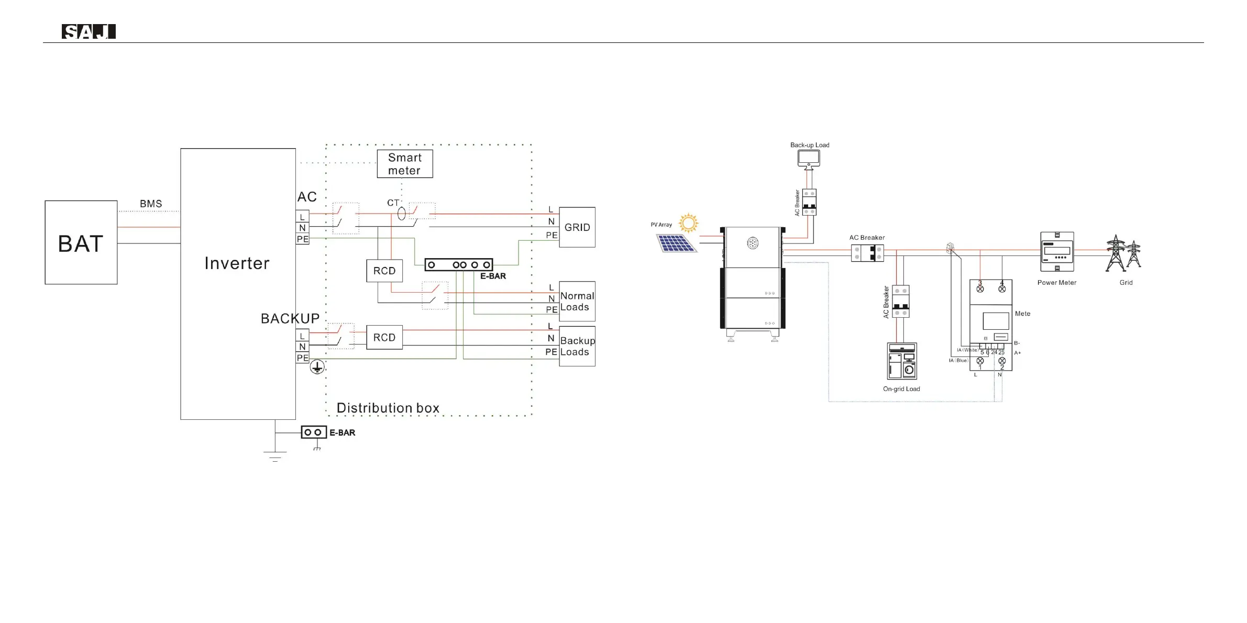Image resolution: width=1247 pixels, height=623 pixels.
Task: Select the Power Meter device icon
Action: tap(1057, 252)
